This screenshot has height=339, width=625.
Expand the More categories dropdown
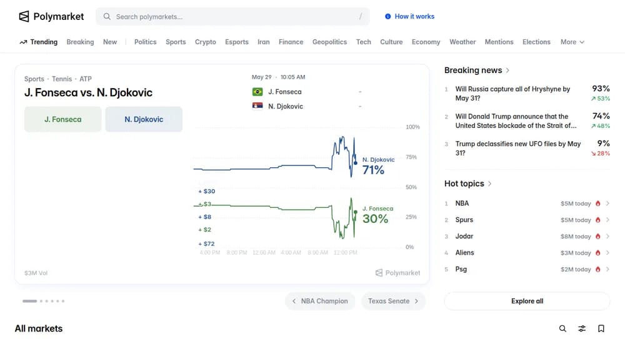click(572, 42)
